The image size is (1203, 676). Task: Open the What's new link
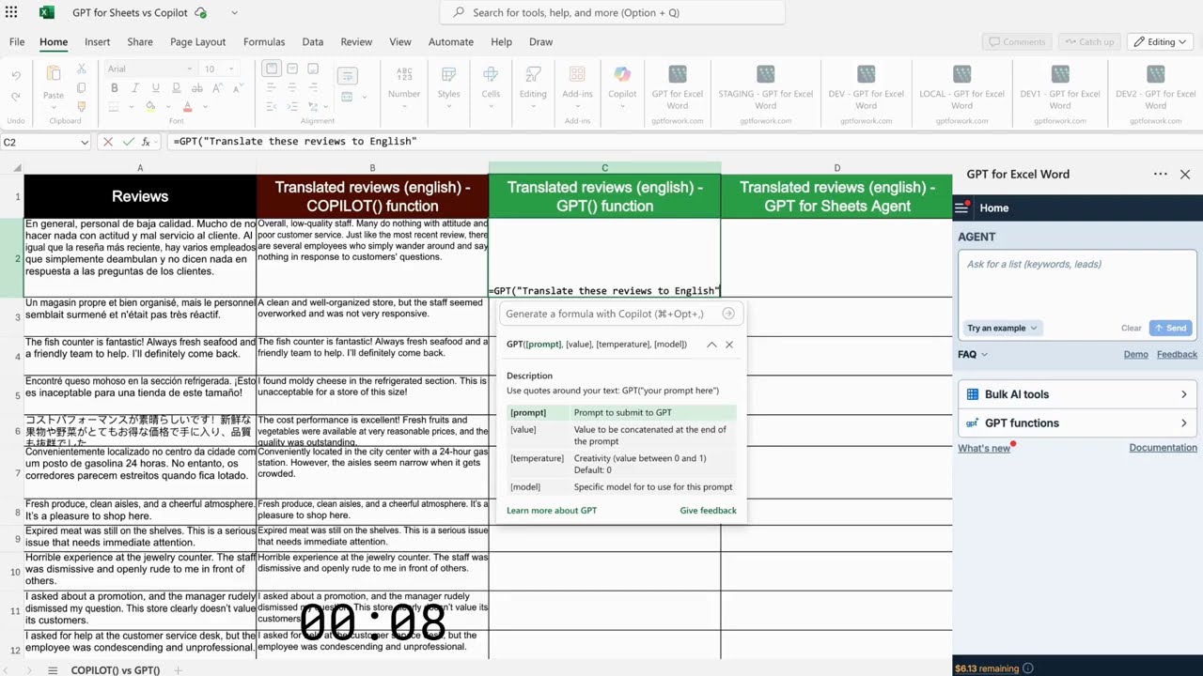coord(984,448)
